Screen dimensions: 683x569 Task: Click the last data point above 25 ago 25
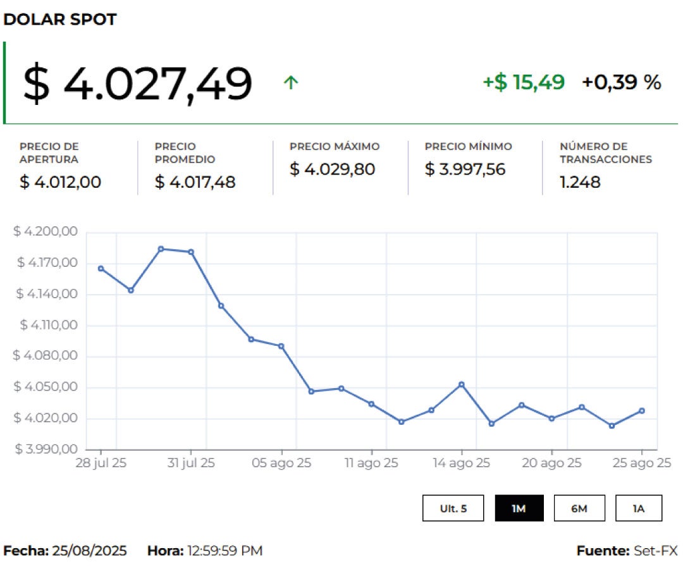point(642,411)
